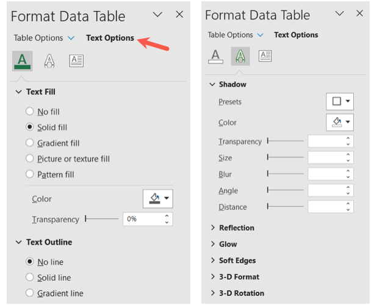This screenshot has height=305, width=377.
Task: Click Textbox icon in right panel
Action: click(x=265, y=56)
